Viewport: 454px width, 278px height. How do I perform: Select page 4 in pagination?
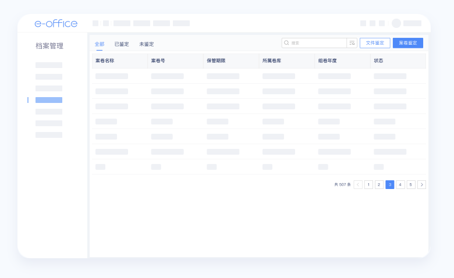400,184
